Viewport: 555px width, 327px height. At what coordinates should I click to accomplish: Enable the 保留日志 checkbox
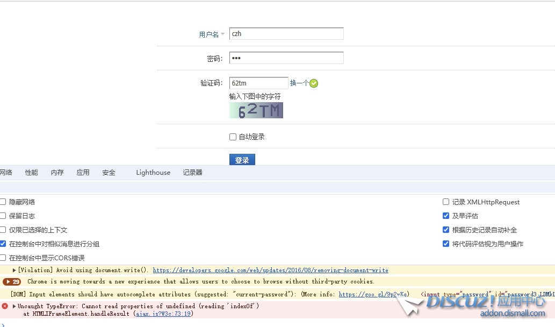pos(3,216)
